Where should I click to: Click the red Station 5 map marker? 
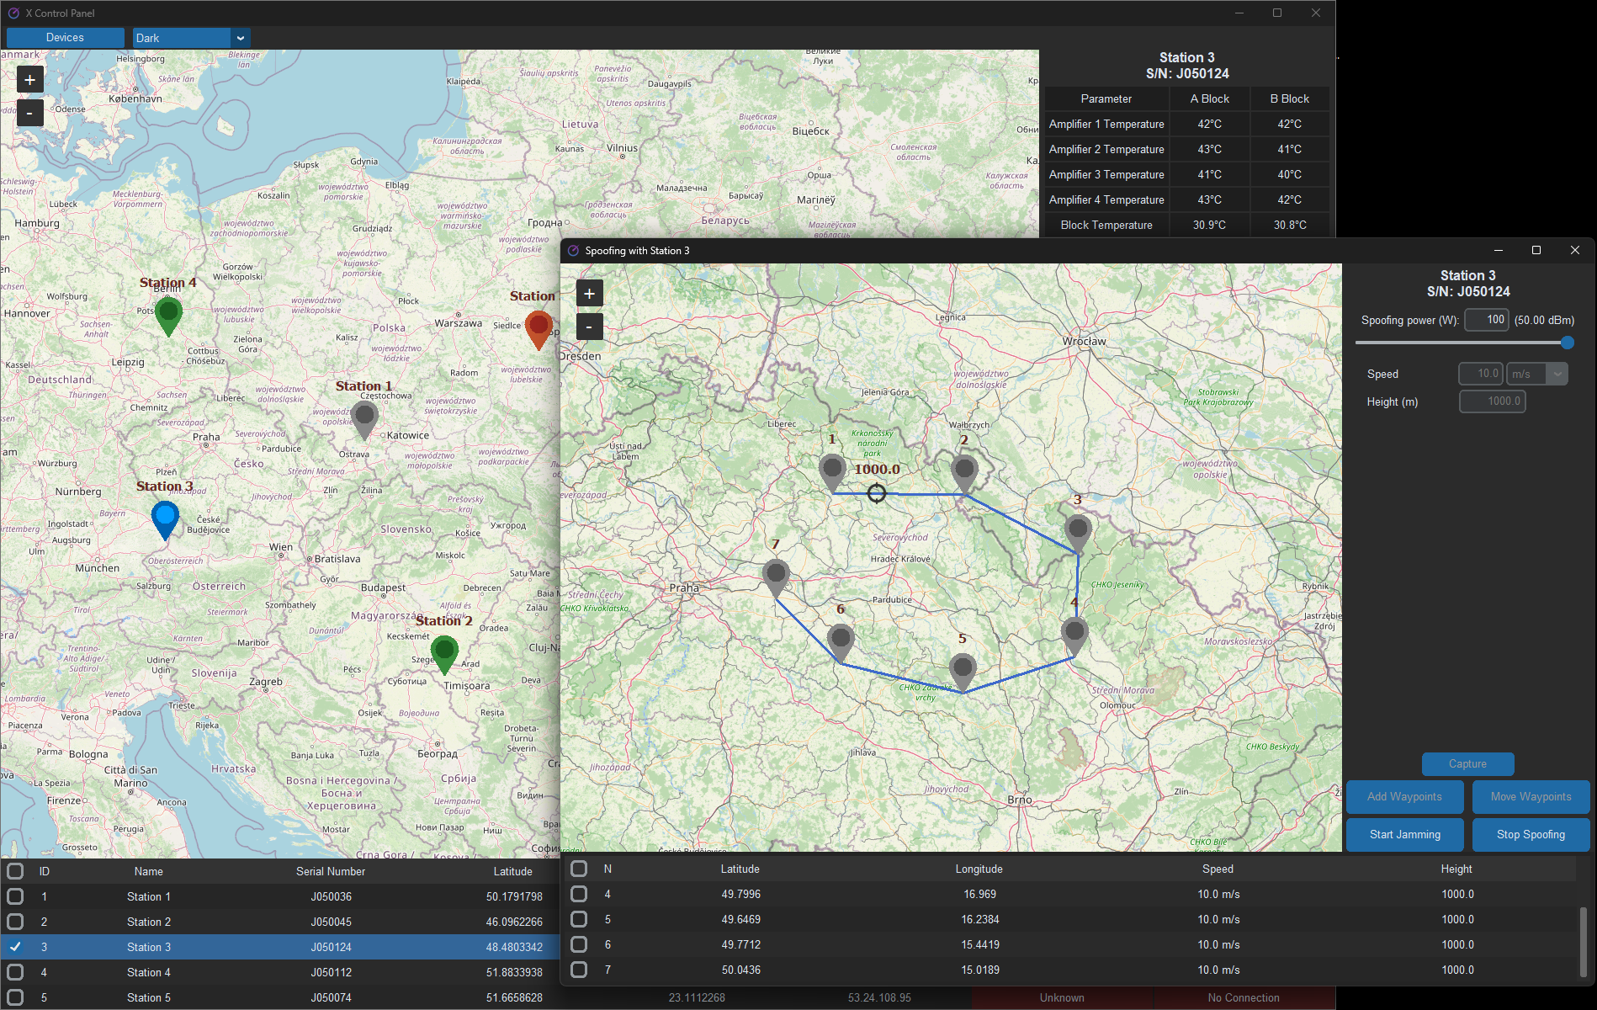pyautogui.click(x=539, y=329)
